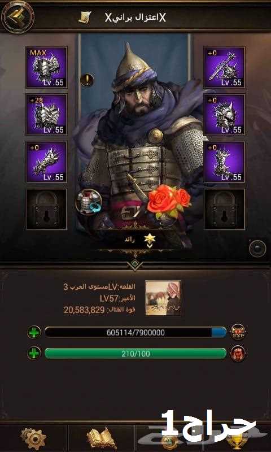
Task: Collapse the panel with center diamond arrow
Action: 135,264
